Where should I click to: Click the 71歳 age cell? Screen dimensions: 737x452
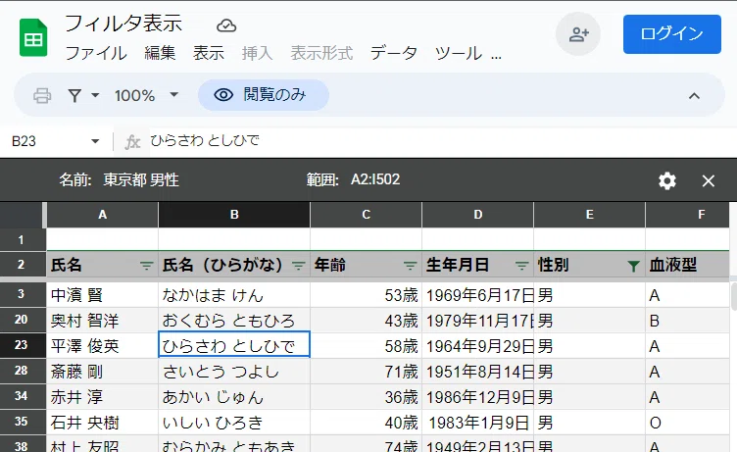pyautogui.click(x=367, y=371)
